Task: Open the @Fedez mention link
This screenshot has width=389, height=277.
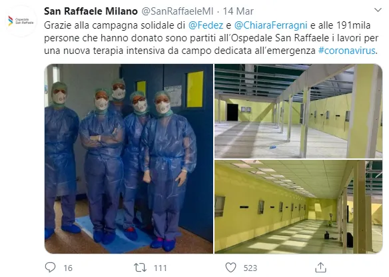Action: (x=206, y=25)
